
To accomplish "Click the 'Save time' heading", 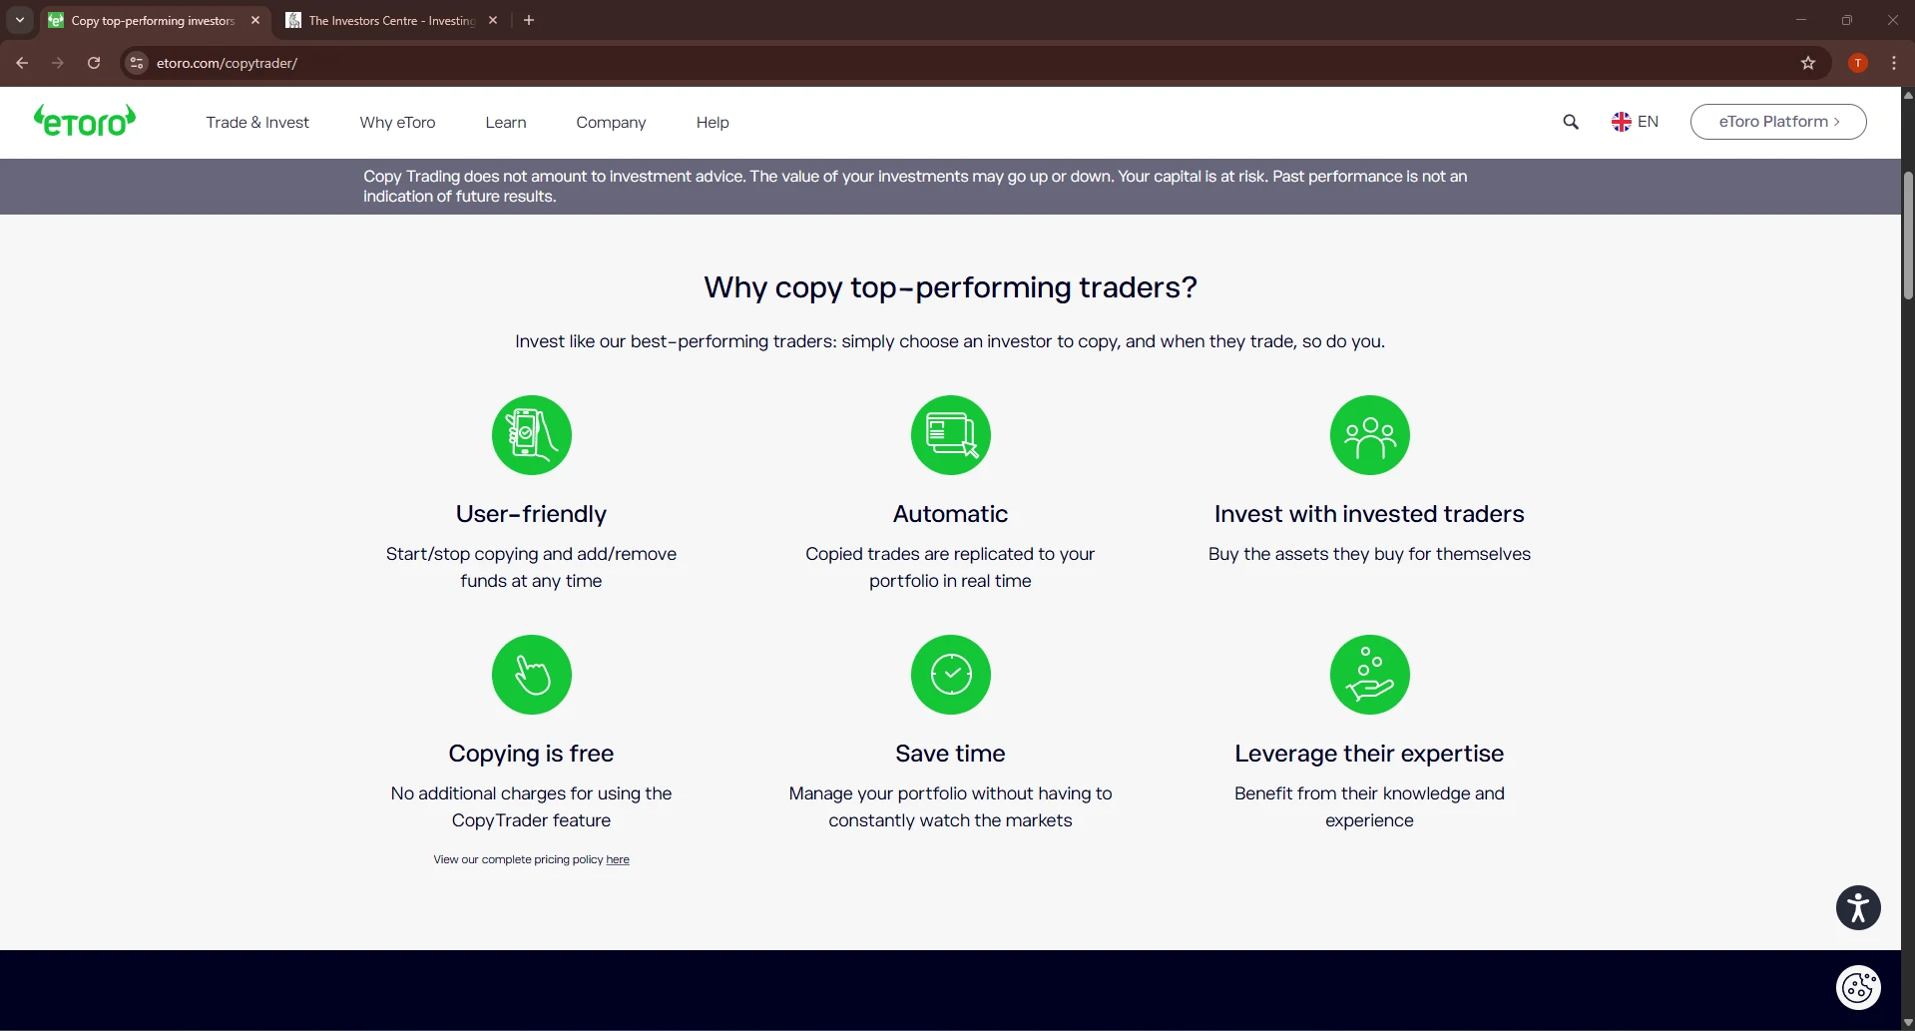I will coord(950,754).
